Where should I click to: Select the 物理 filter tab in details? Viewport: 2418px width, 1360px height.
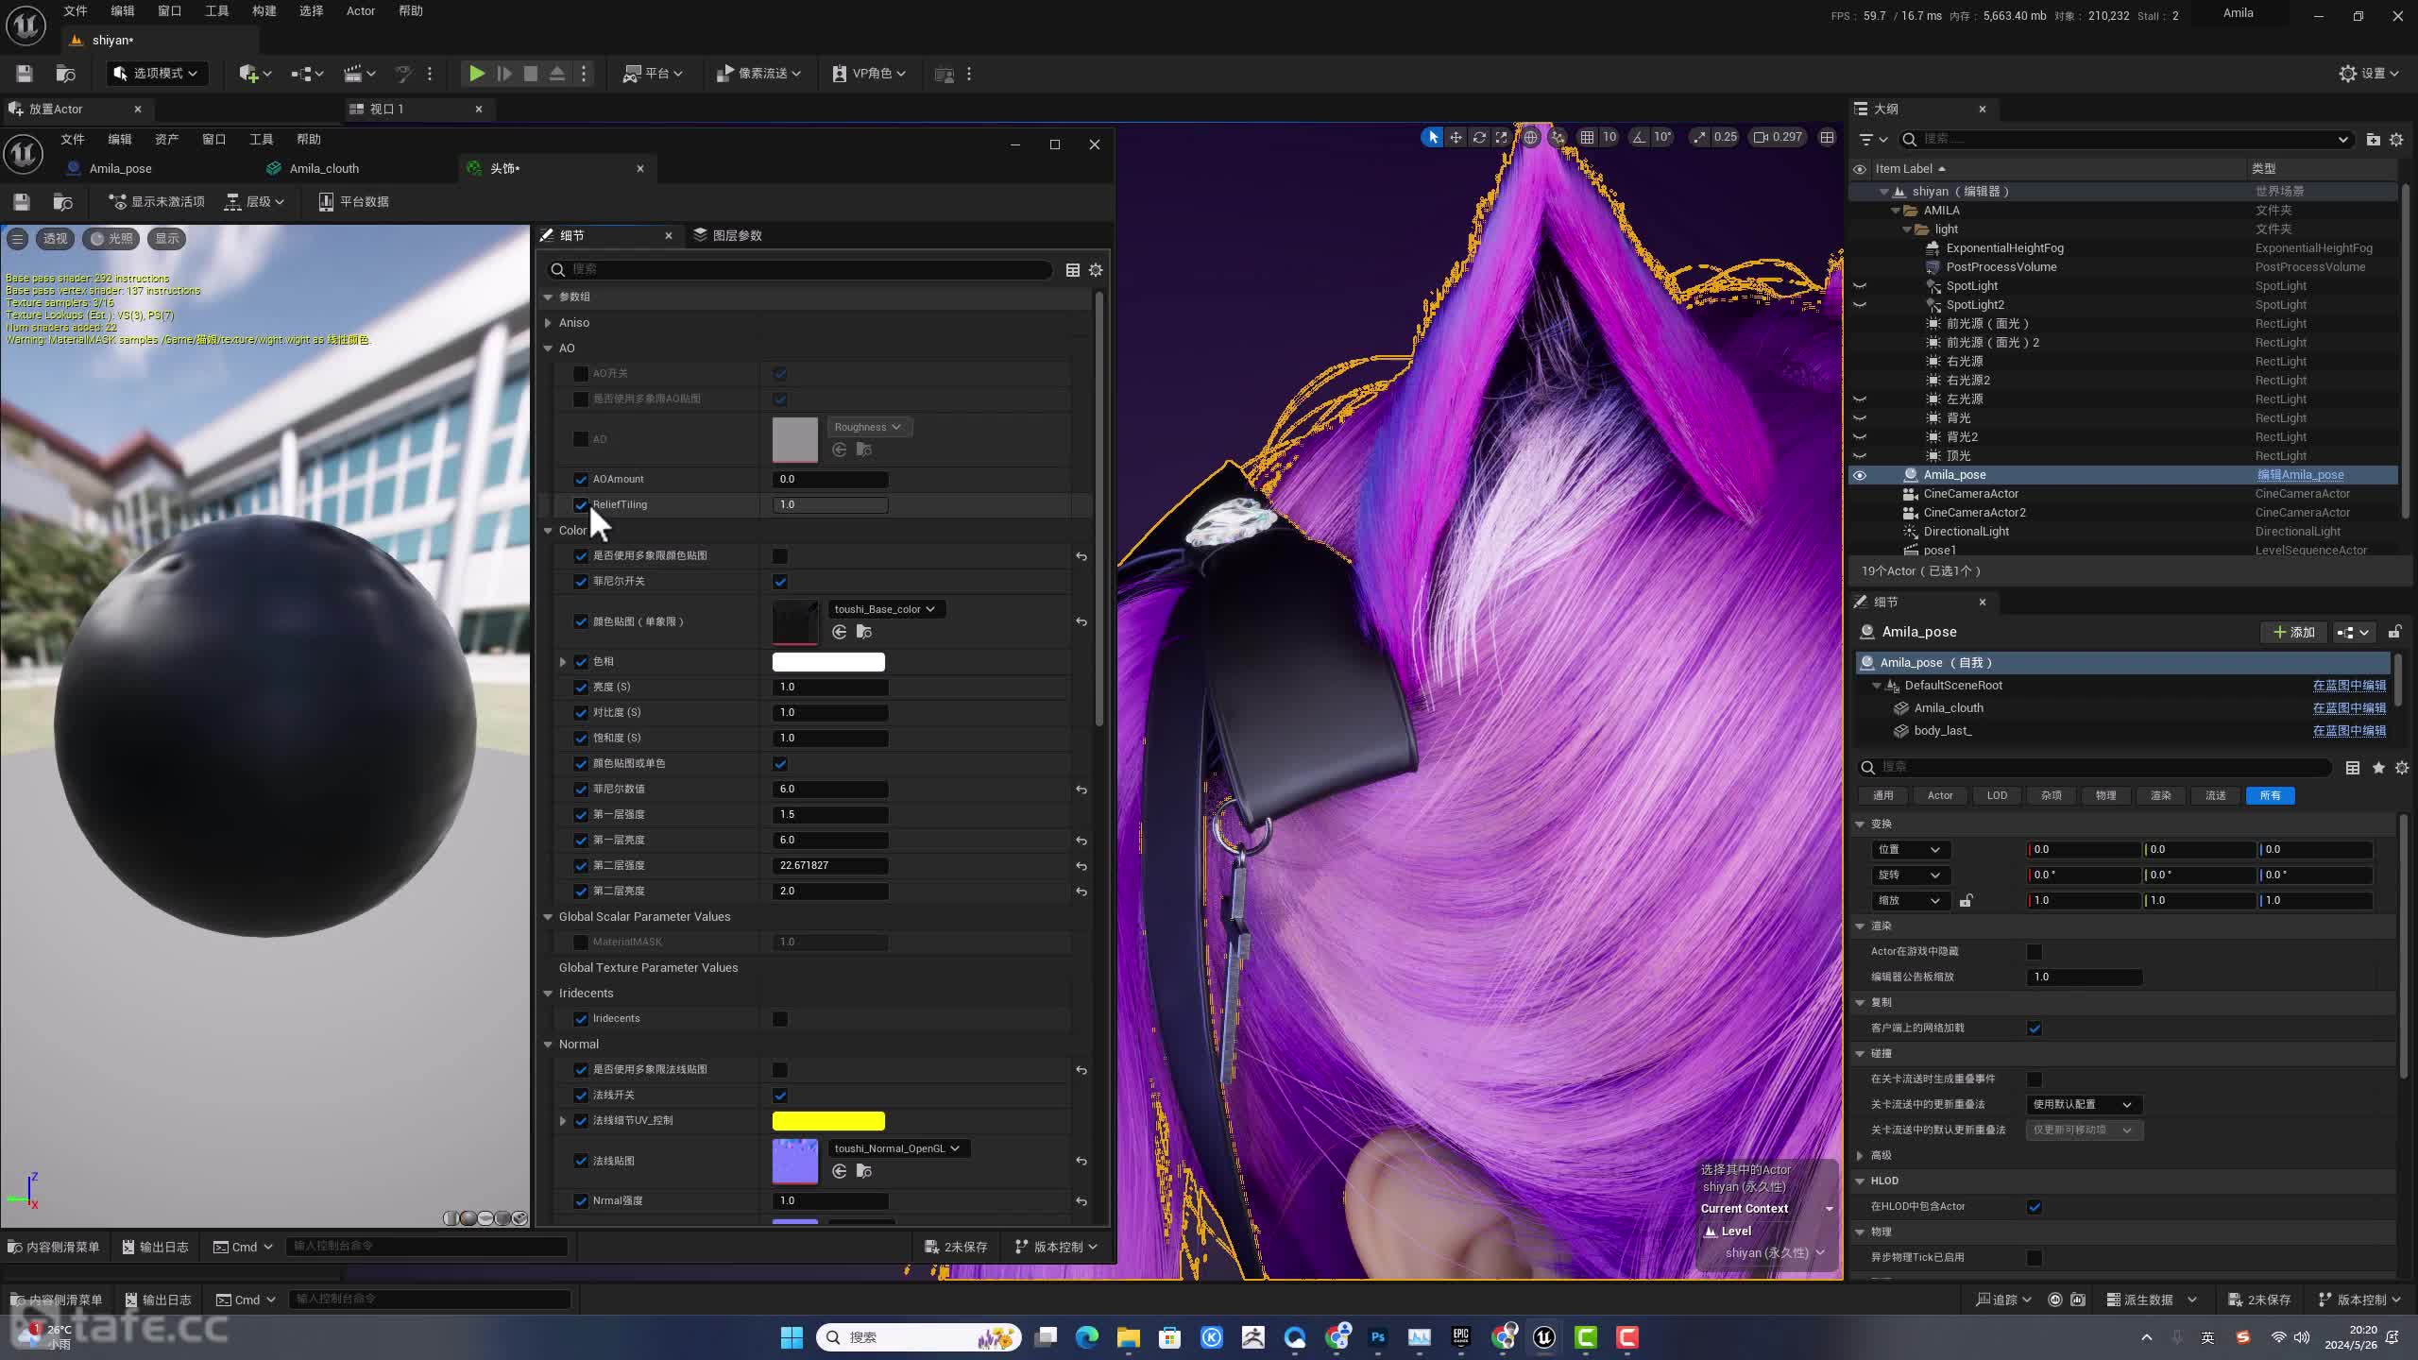[x=2105, y=795]
